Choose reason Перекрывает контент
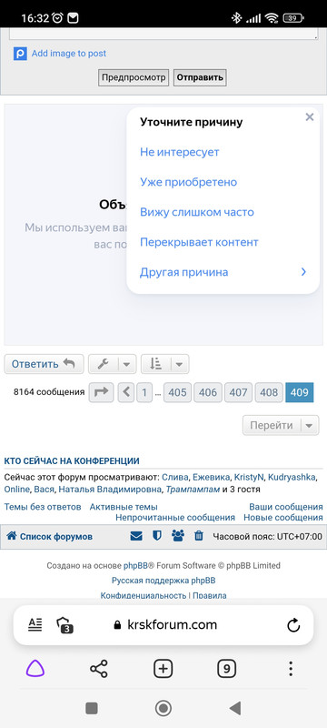 pyautogui.click(x=199, y=242)
